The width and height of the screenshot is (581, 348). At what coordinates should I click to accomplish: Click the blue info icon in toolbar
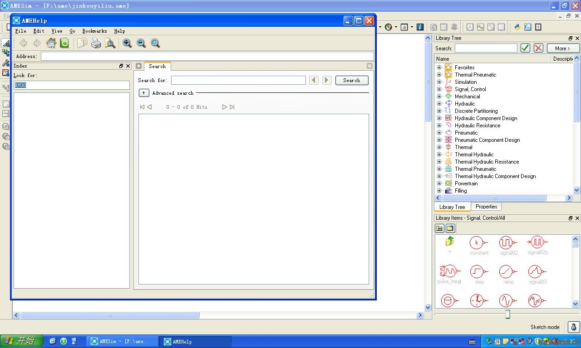click(420, 27)
